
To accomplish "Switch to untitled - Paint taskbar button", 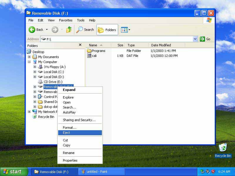I will pos(101,172).
